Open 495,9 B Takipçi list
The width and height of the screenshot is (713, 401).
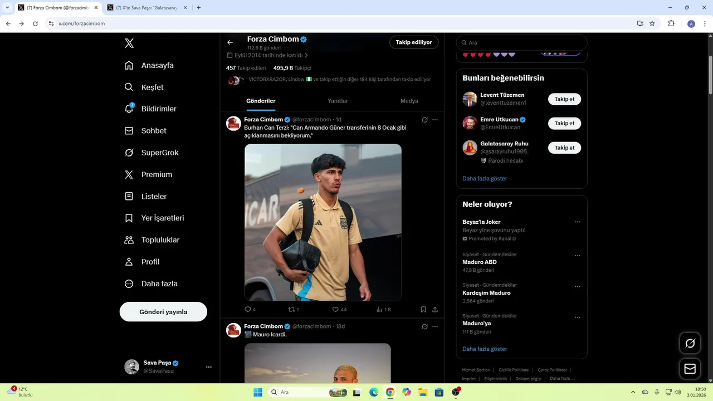[292, 68]
